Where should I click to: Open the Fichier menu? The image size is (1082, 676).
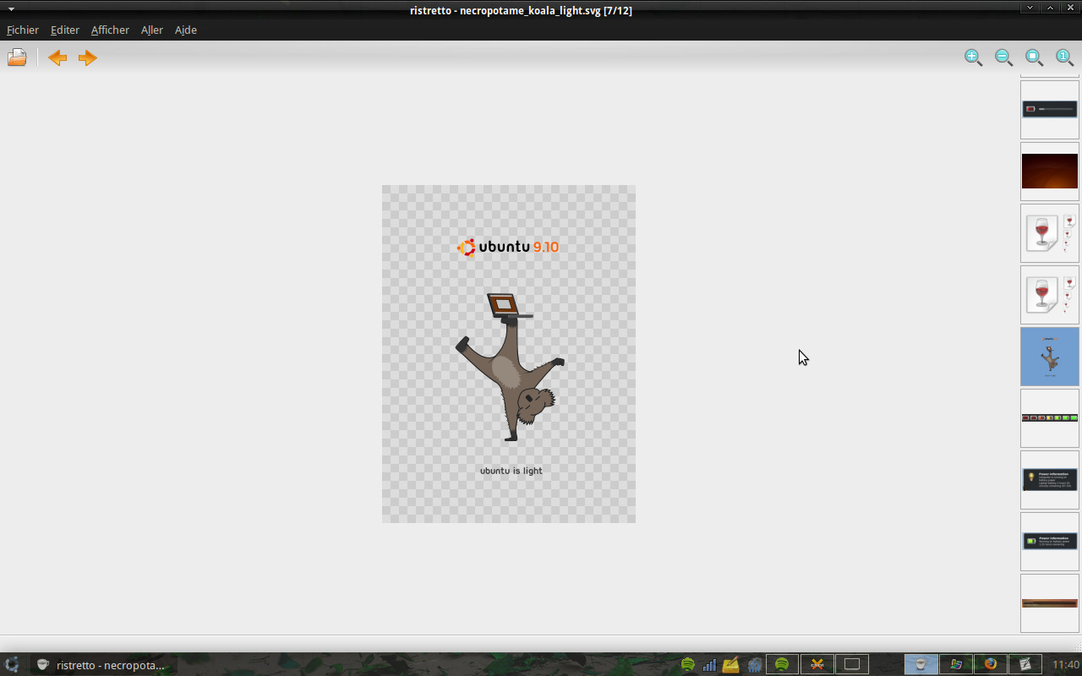(x=23, y=30)
